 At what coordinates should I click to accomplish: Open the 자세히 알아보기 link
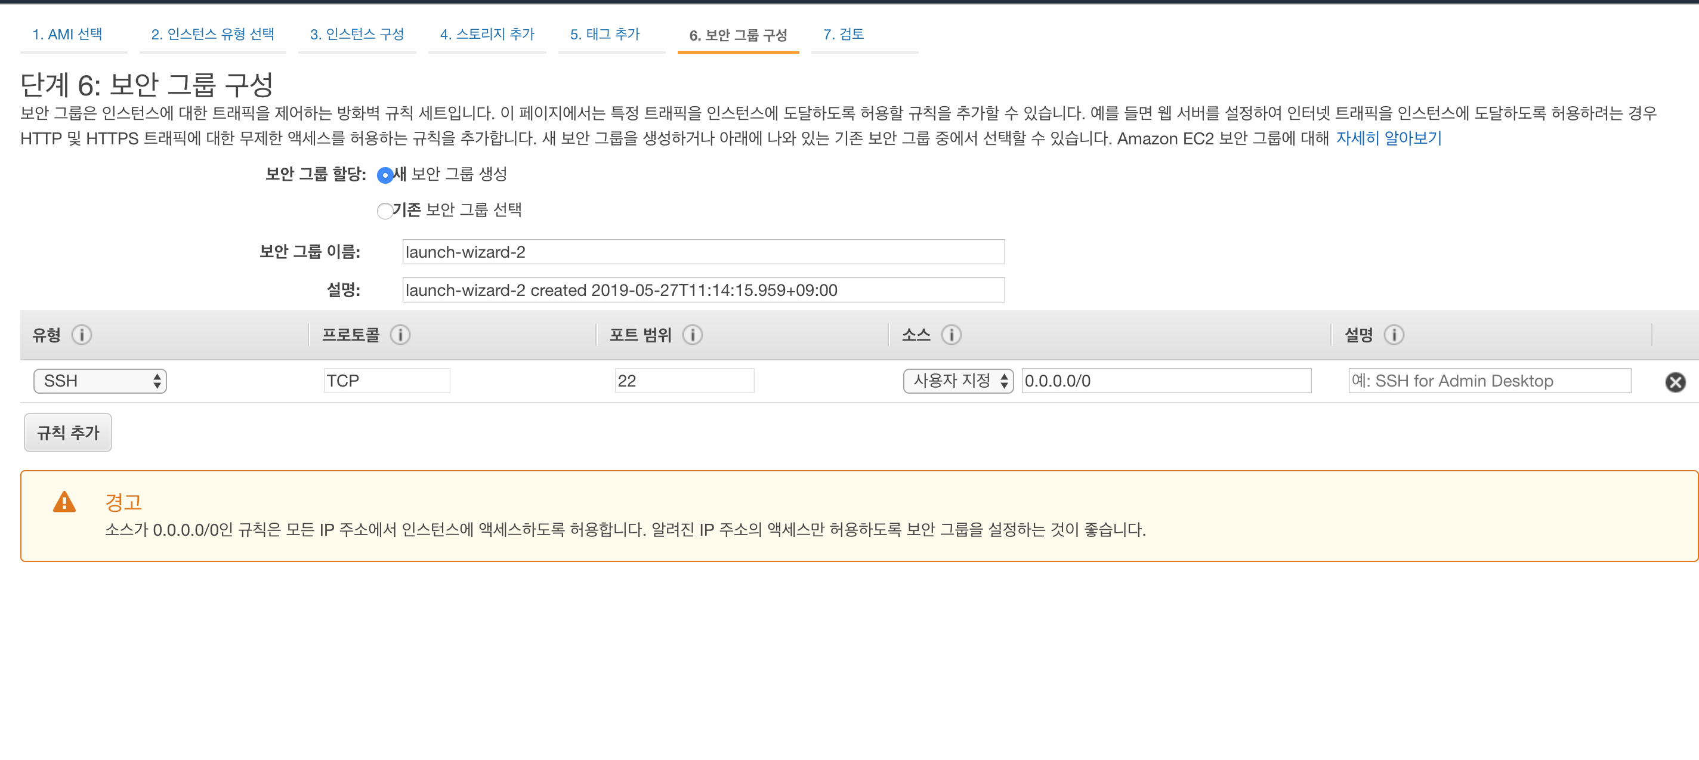click(1388, 138)
